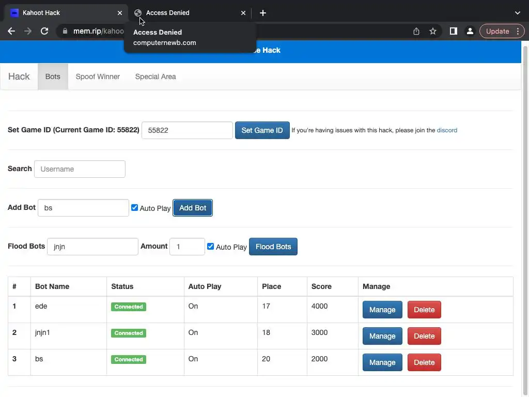Click the Hack brand label

pyautogui.click(x=19, y=77)
